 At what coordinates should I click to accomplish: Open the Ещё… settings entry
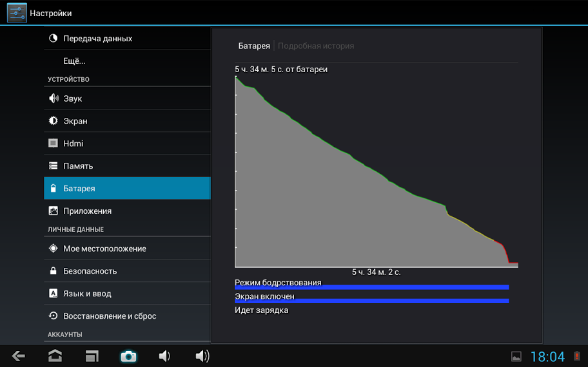(127, 61)
